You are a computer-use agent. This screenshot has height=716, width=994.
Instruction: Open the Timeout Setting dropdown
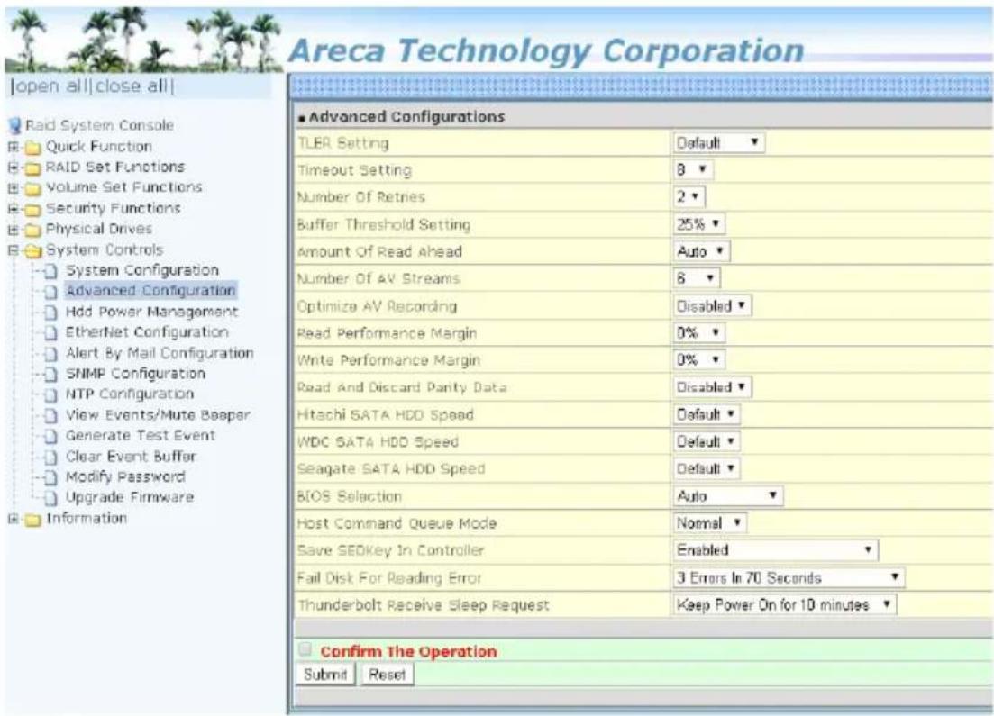coord(693,170)
